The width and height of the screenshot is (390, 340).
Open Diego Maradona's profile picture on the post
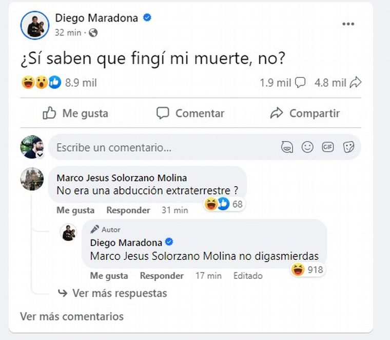pyautogui.click(x=34, y=25)
